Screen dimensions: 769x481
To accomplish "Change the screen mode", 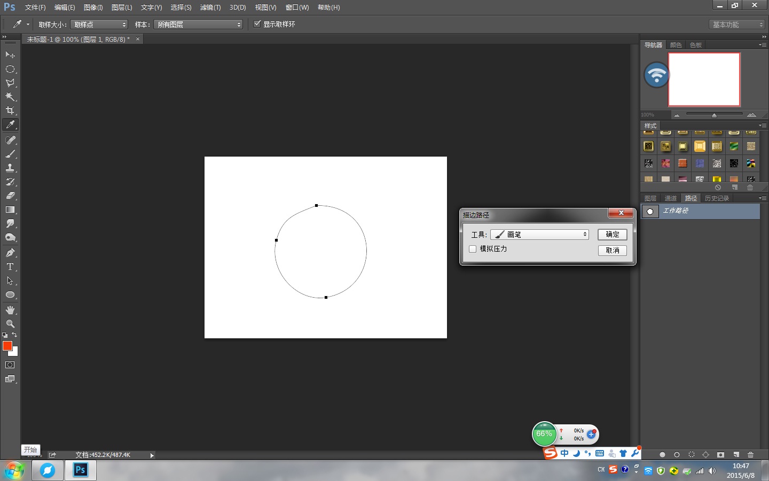I will pyautogui.click(x=10, y=379).
